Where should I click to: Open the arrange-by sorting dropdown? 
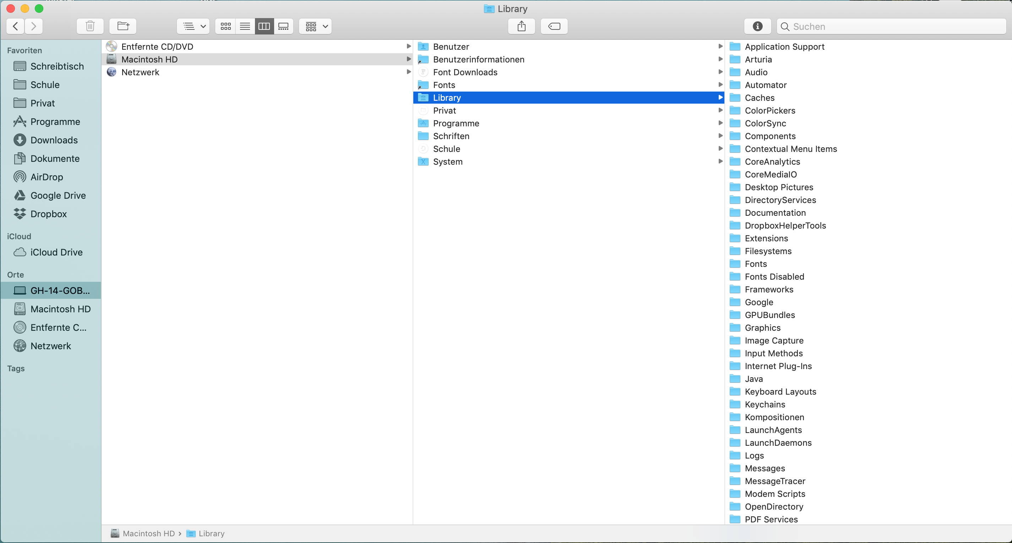pos(193,26)
